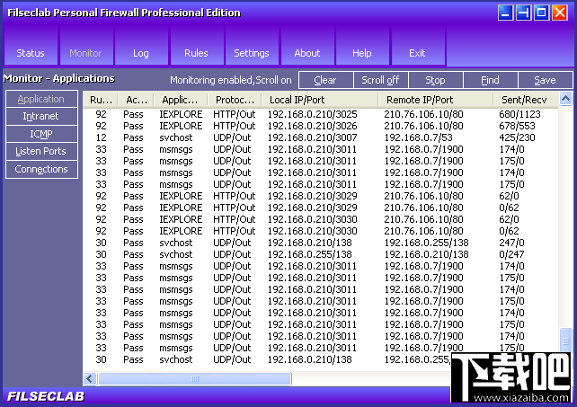
Task: Maximize the firewall window
Action: 541,13
